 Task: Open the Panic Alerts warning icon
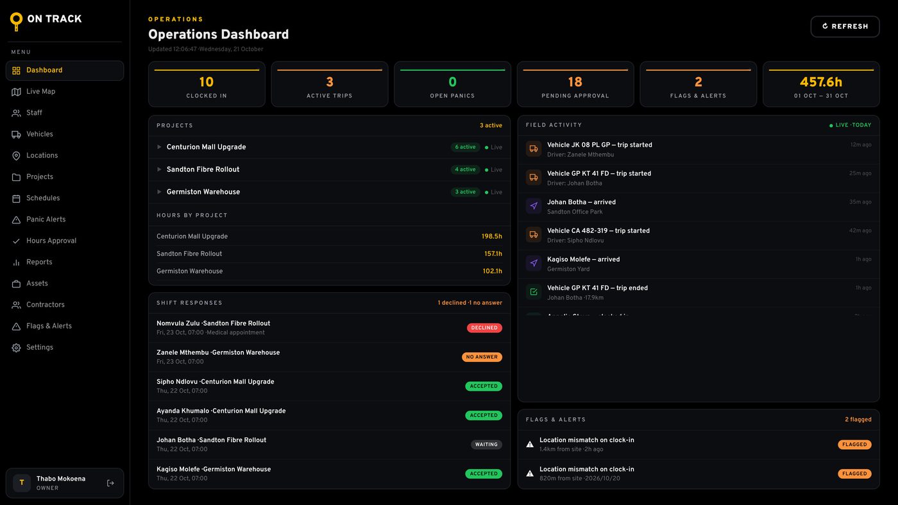(x=16, y=219)
